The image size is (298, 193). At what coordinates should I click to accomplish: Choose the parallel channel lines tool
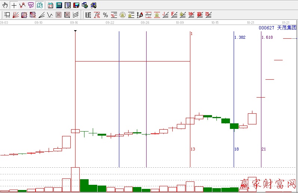click(x=76, y=15)
